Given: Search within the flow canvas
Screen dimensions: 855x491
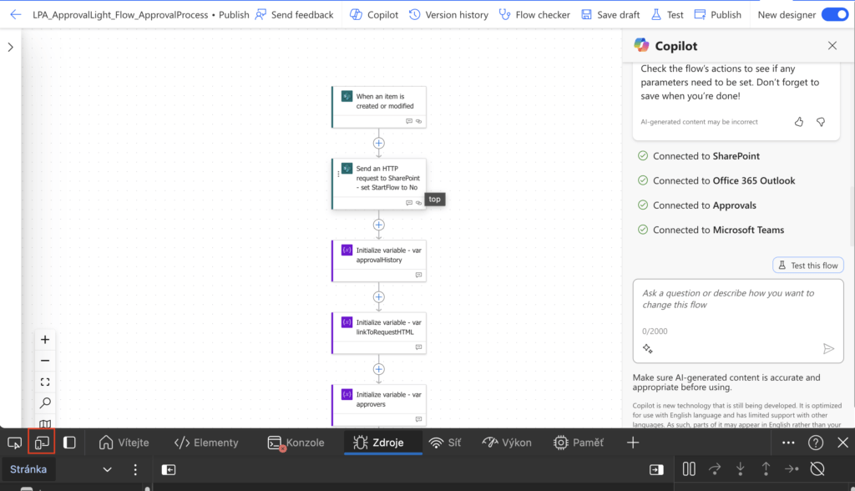Looking at the screenshot, I should [x=45, y=402].
